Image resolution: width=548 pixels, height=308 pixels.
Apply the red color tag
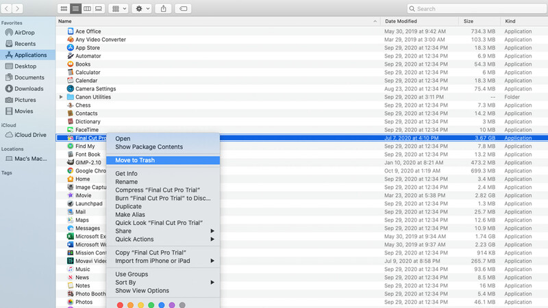point(120,305)
